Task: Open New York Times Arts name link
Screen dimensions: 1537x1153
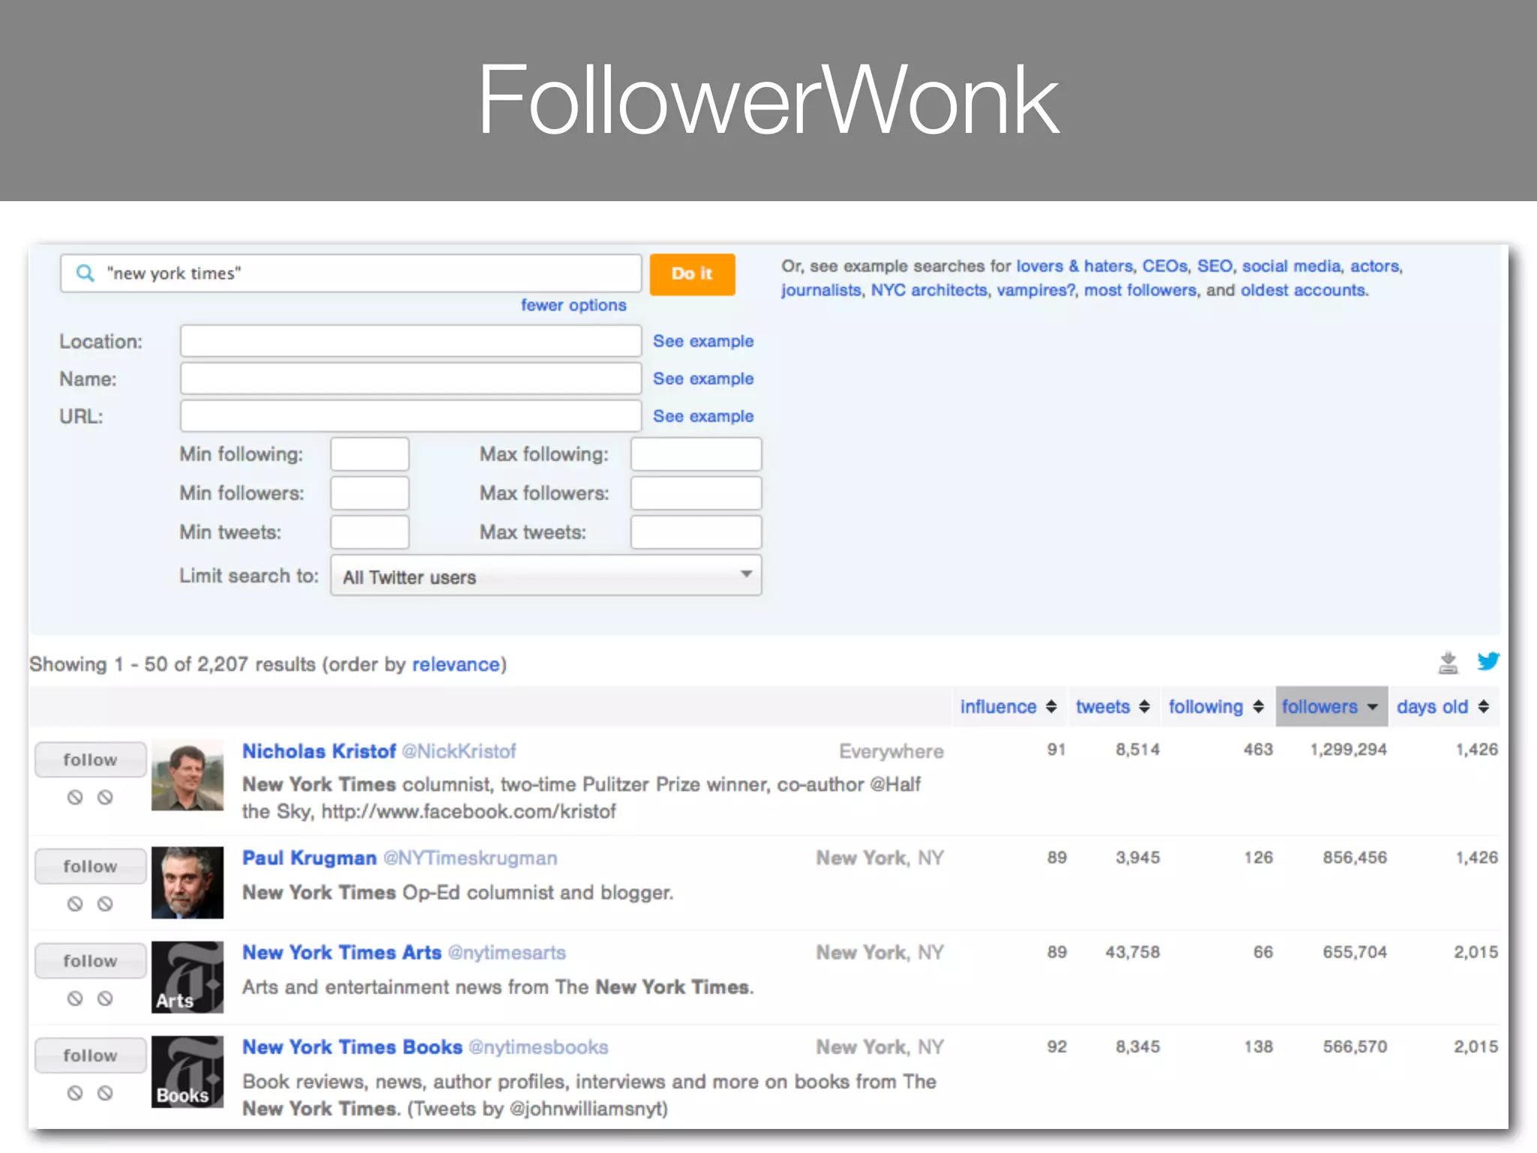Action: click(x=341, y=952)
